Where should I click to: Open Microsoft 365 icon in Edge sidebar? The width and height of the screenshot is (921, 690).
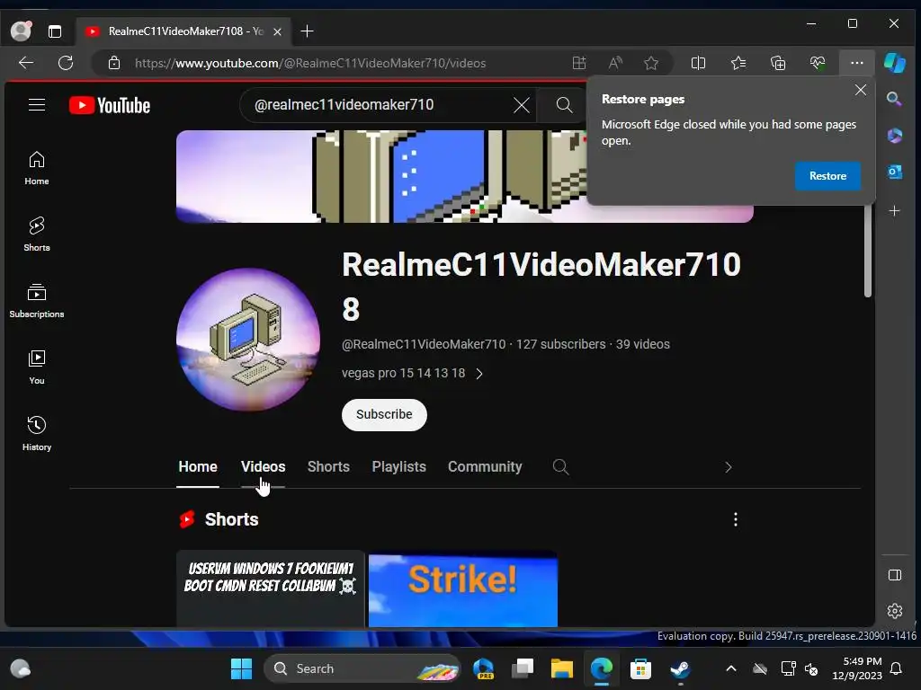895,136
